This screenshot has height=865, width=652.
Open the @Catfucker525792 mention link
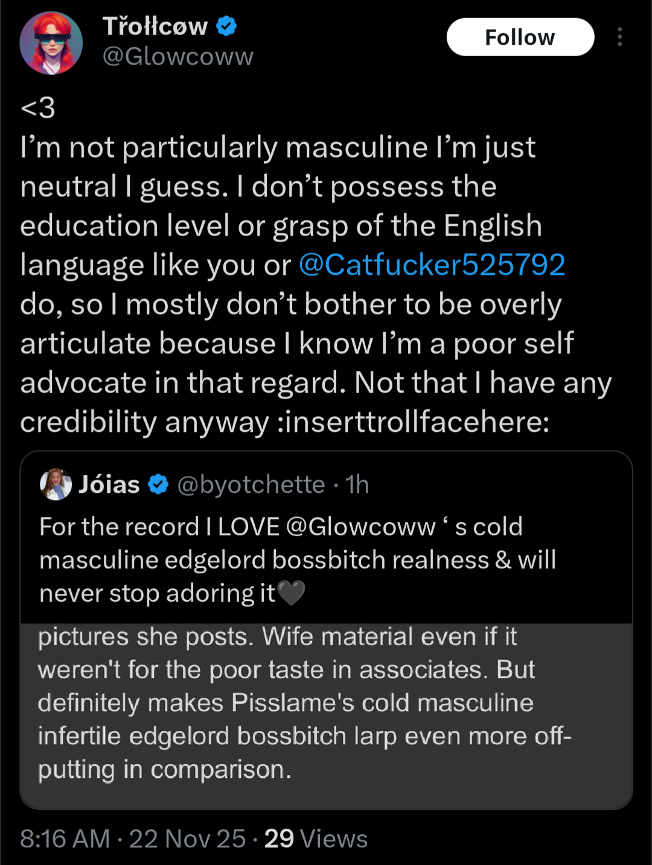coord(432,265)
